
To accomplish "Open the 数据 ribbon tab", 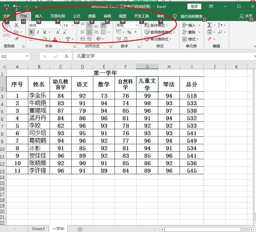I will coord(91,16).
